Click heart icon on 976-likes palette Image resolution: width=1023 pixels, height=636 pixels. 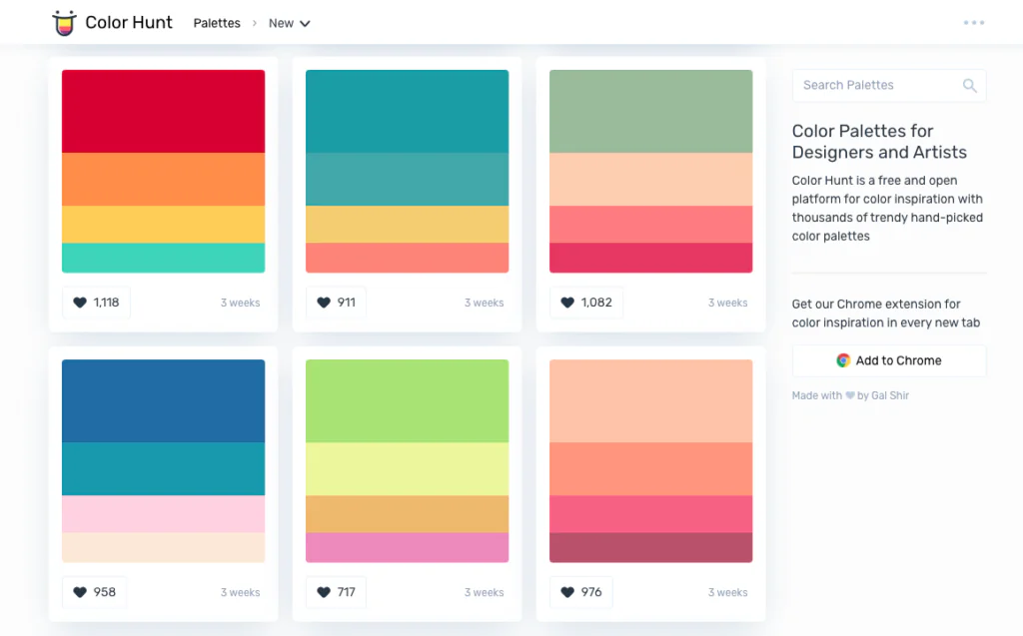[x=567, y=592]
